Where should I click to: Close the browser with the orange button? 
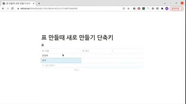(x=182, y=3)
